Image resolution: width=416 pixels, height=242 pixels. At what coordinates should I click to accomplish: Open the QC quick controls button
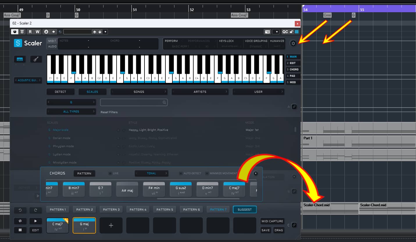click(x=285, y=32)
